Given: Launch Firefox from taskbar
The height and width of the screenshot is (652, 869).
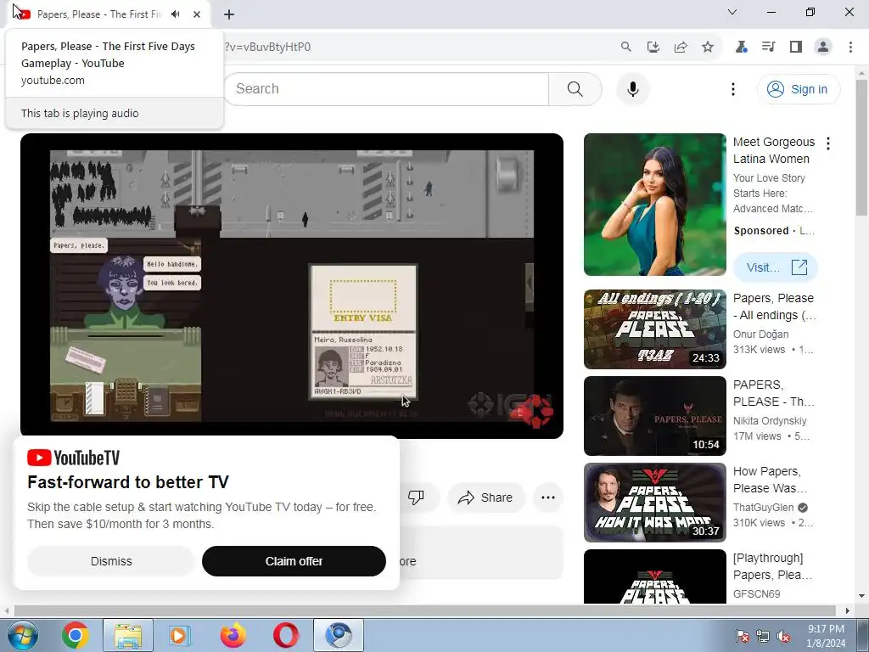Looking at the screenshot, I should tap(233, 635).
